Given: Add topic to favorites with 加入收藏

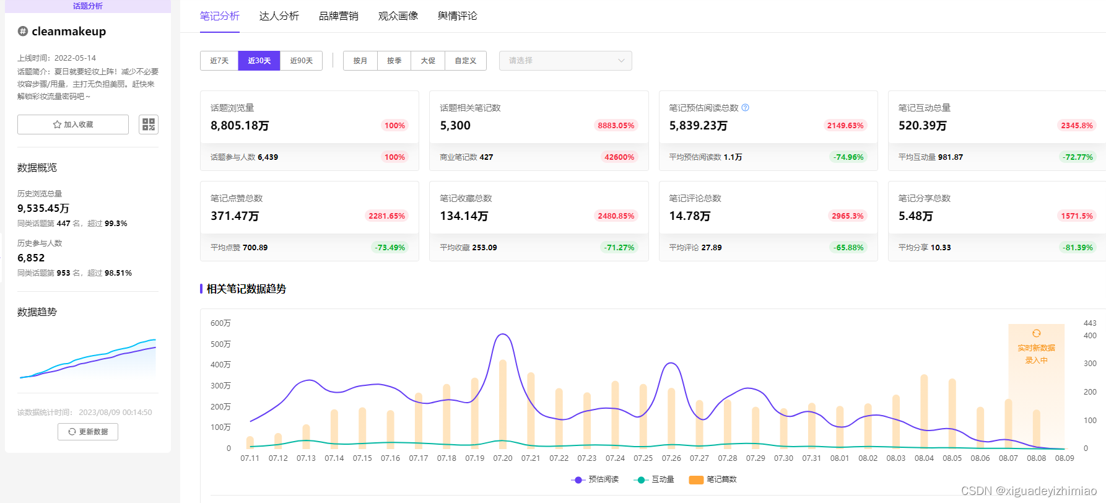Looking at the screenshot, I should click(x=73, y=125).
